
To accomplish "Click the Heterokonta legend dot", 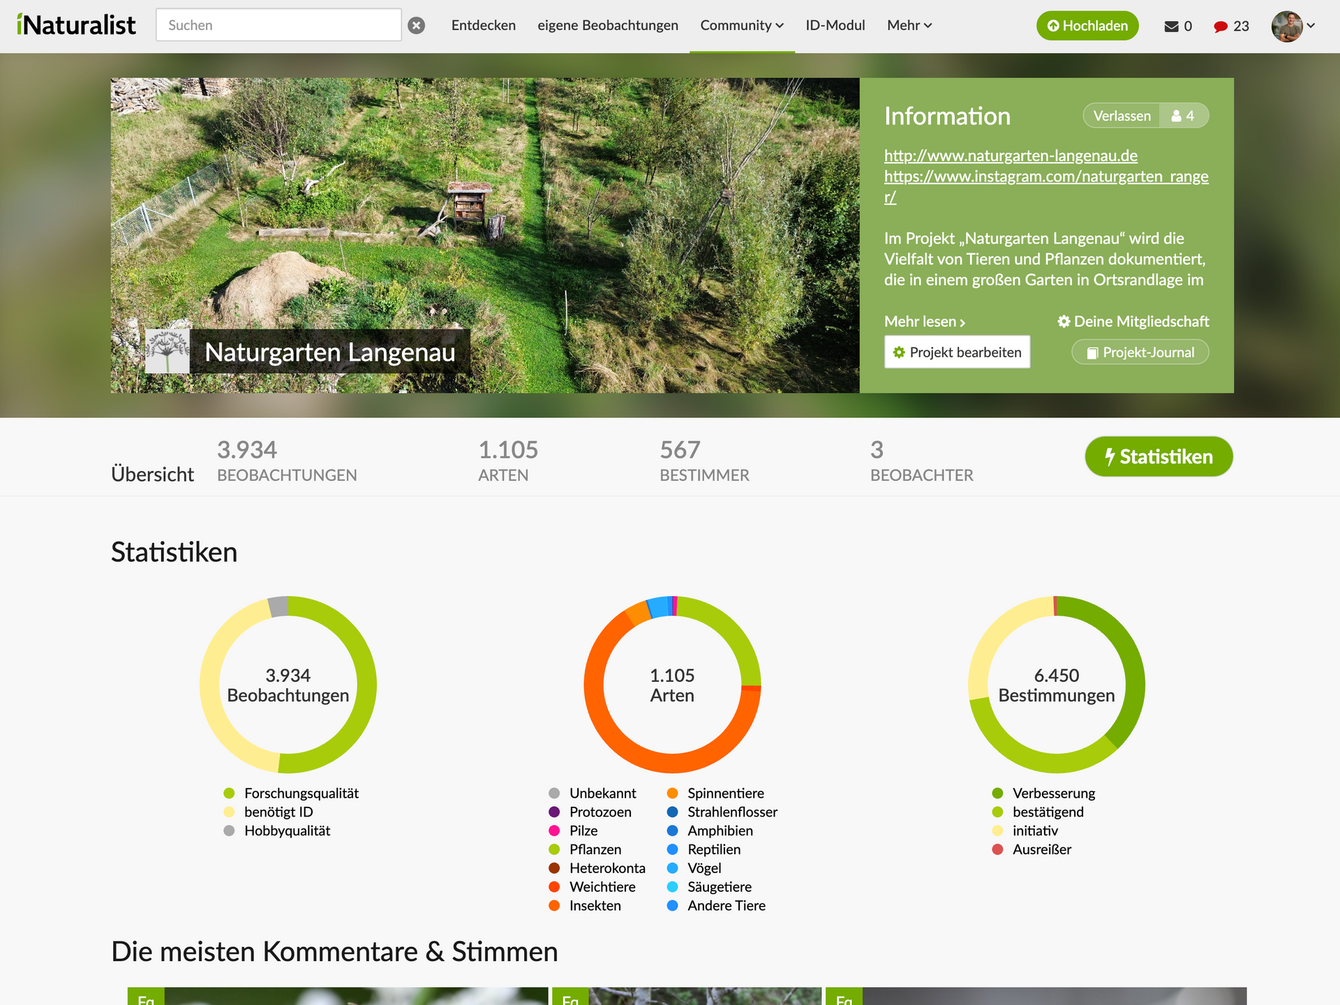I will 554,869.
